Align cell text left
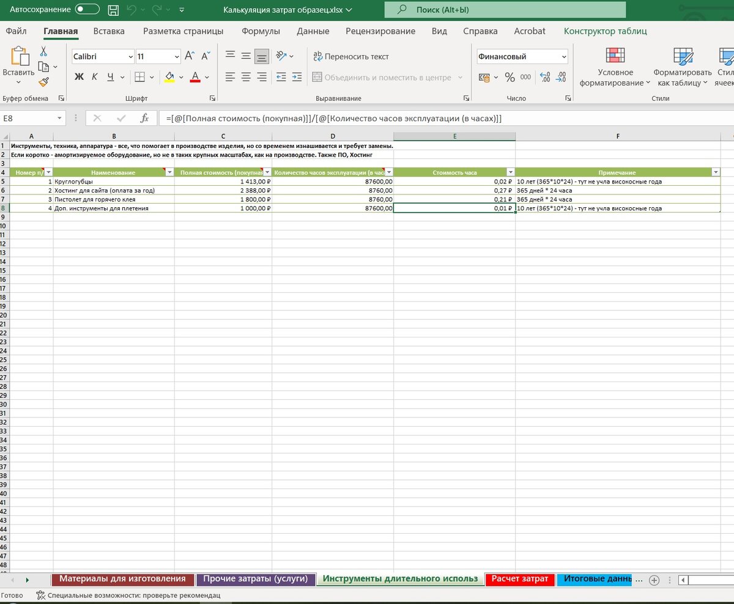Viewport: 734px width, 604px height. coord(231,77)
